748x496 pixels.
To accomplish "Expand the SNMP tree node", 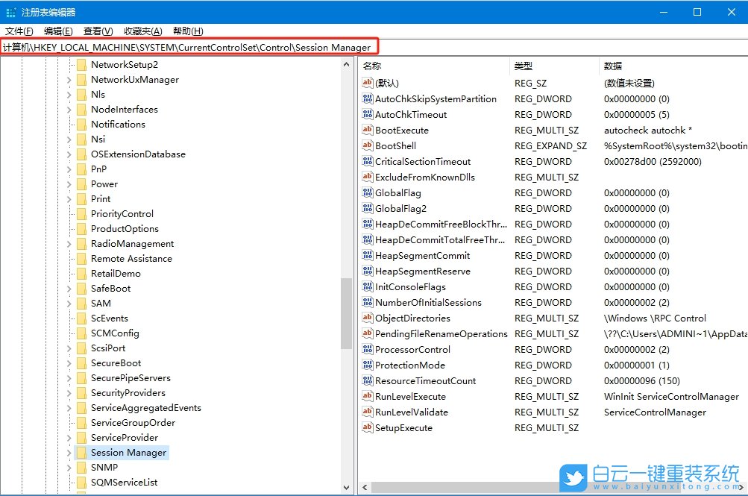I will click(69, 467).
